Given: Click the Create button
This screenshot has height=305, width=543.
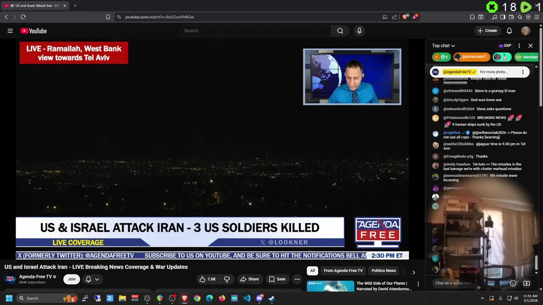Looking at the screenshot, I should pyautogui.click(x=487, y=30).
